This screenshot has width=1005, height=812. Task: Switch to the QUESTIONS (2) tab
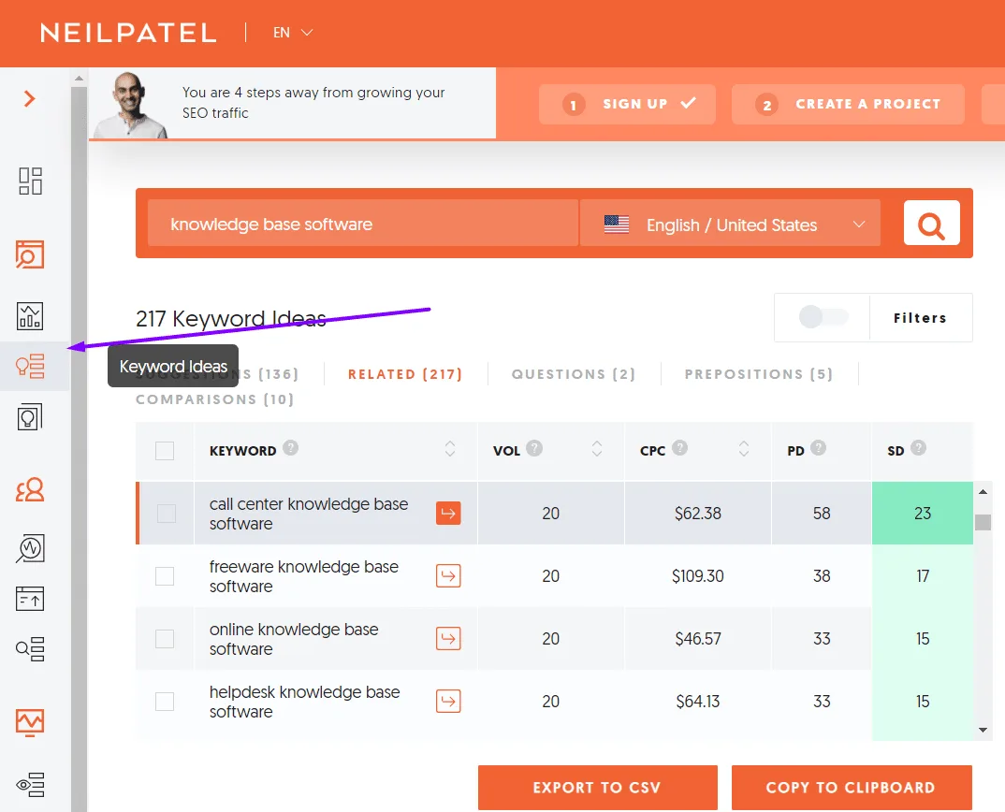(x=573, y=374)
